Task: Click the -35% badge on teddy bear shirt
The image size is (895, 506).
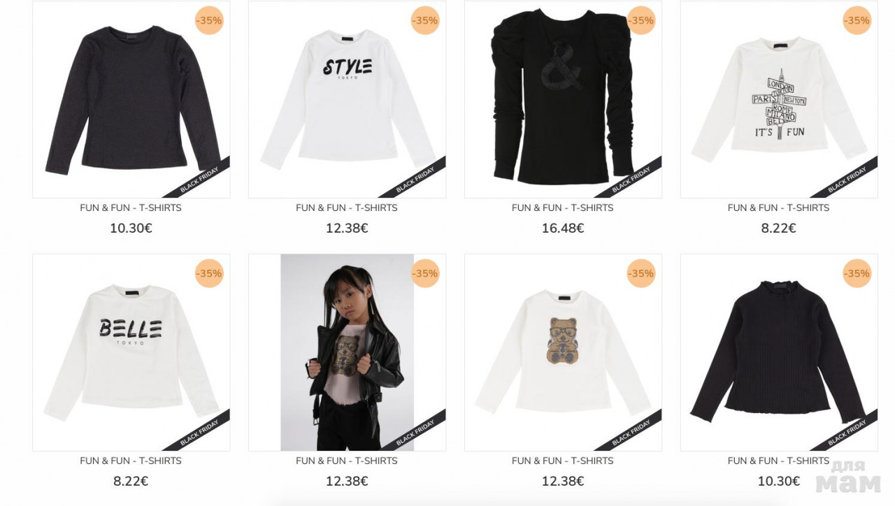Action: 641,273
